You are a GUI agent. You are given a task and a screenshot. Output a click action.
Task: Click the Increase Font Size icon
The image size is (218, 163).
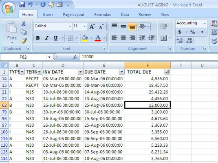click(x=92, y=26)
